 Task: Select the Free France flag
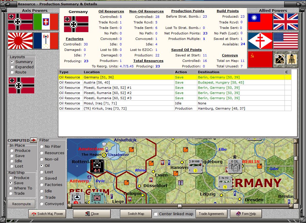click(260, 41)
